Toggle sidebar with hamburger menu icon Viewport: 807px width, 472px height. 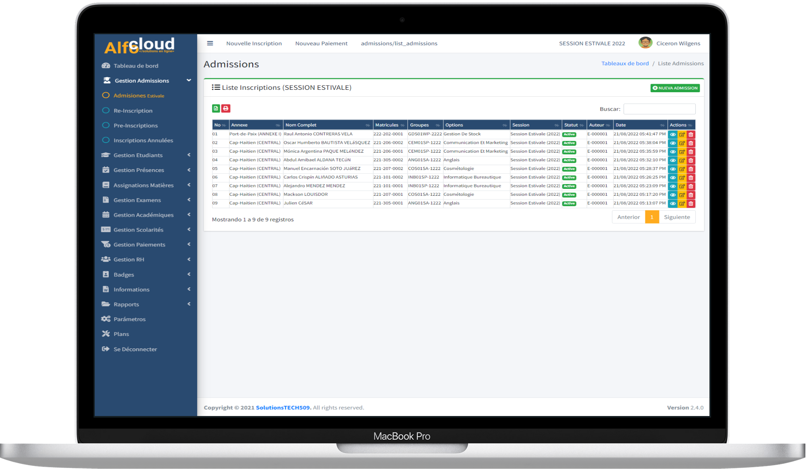[210, 43]
